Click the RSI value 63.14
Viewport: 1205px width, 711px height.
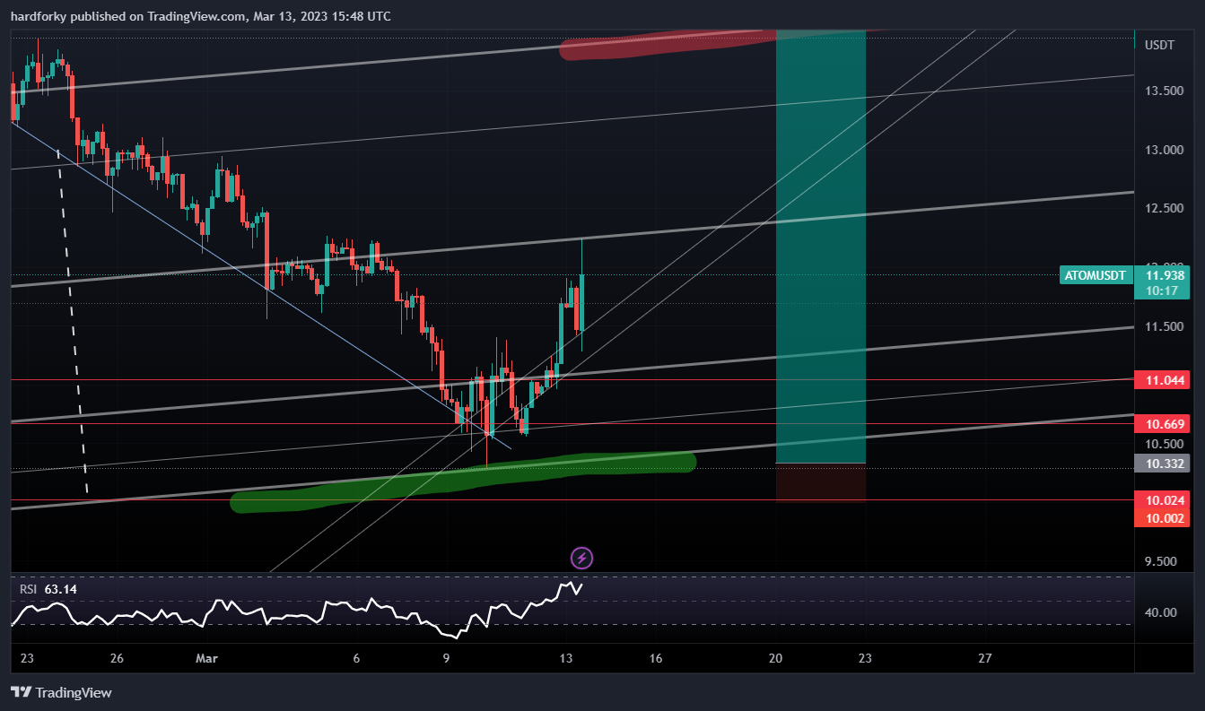pyautogui.click(x=61, y=589)
